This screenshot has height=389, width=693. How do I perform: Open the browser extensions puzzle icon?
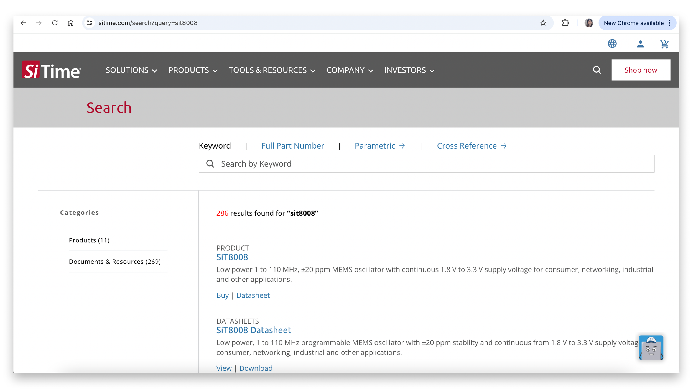click(565, 23)
